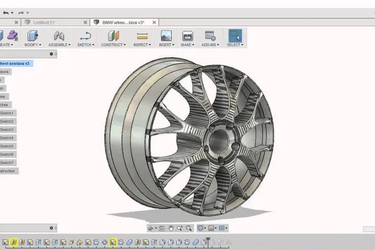Click the selection icon above SELECT
This screenshot has width=375, height=250.
[x=235, y=36]
